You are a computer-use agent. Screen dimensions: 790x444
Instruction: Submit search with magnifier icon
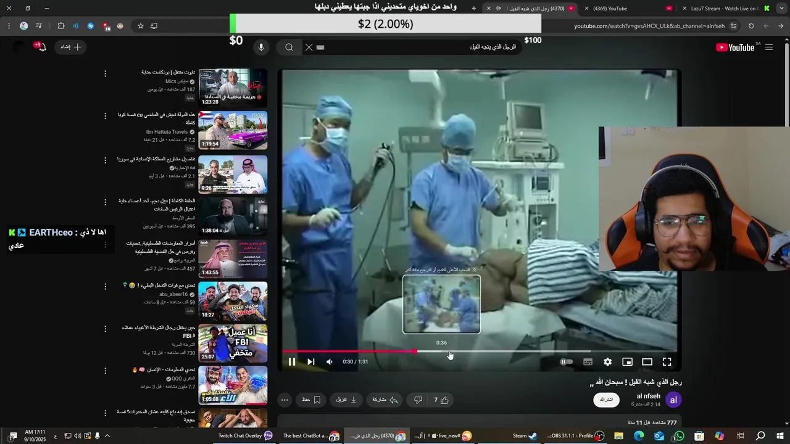(289, 47)
